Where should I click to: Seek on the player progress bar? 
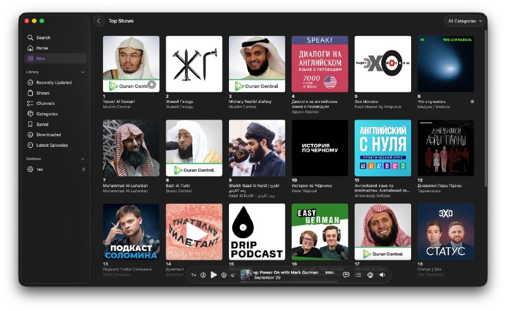(289, 282)
